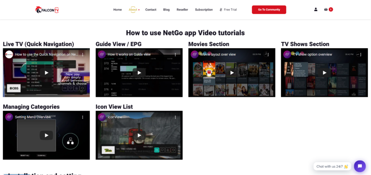The image size is (371, 175).
Task: Open video title 'TV show option overview'
Action: [313, 54]
